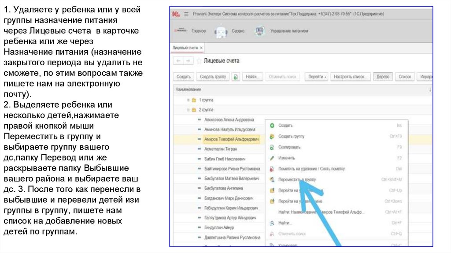Click the Найти... toolbar button
This screenshot has height=253, width=451.
click(252, 77)
